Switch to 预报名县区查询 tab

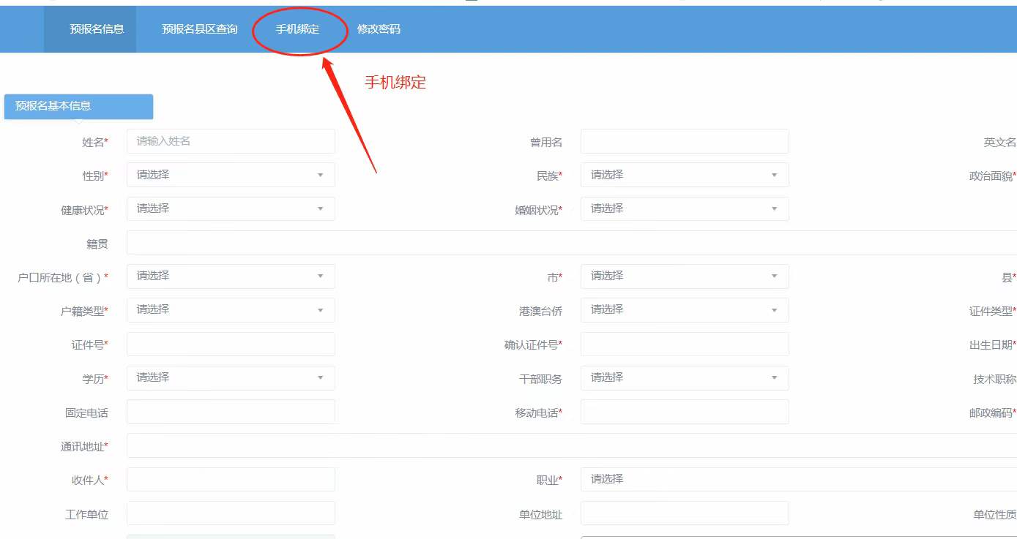(x=199, y=29)
